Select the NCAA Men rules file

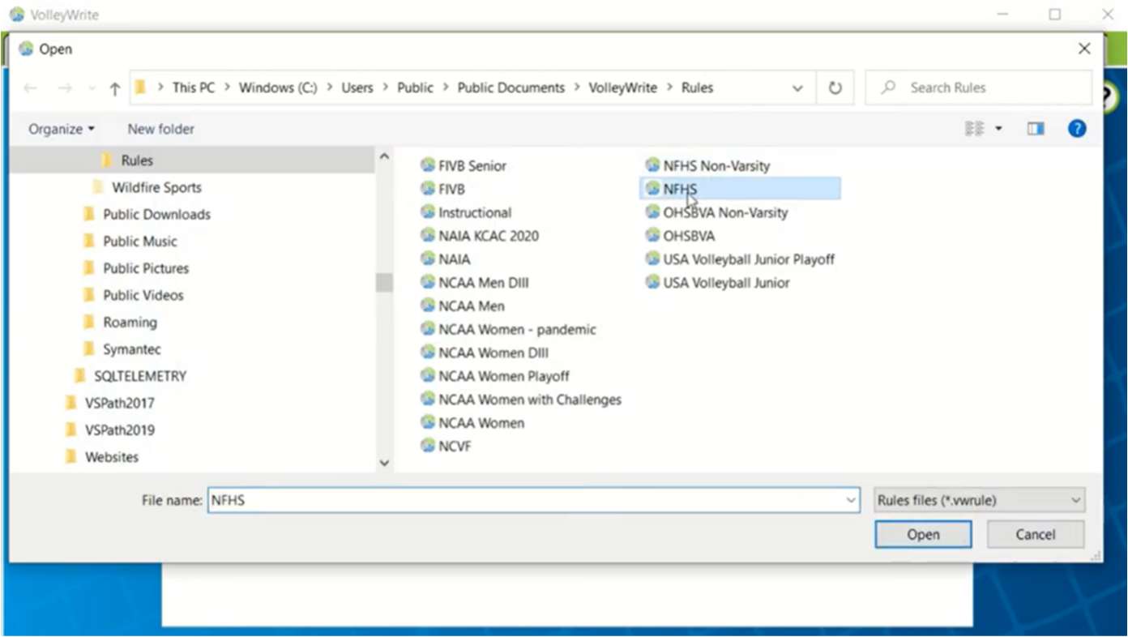(463, 306)
